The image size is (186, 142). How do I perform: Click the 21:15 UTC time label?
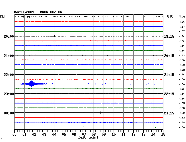[169, 75]
